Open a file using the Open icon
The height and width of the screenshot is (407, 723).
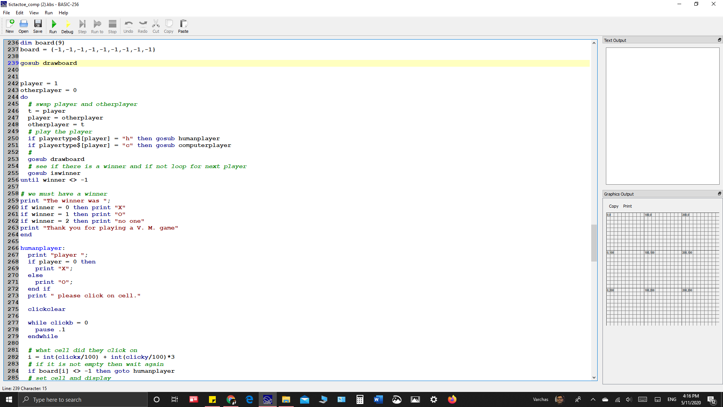[23, 26]
